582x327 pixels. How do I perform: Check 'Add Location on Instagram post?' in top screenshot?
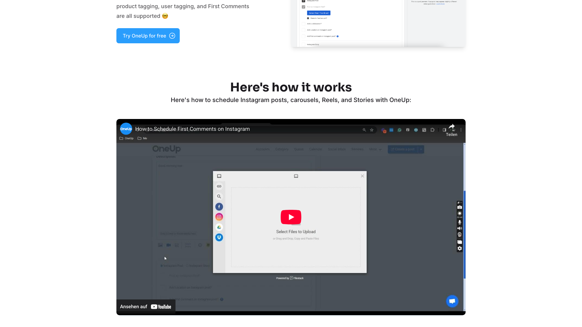[303, 30]
